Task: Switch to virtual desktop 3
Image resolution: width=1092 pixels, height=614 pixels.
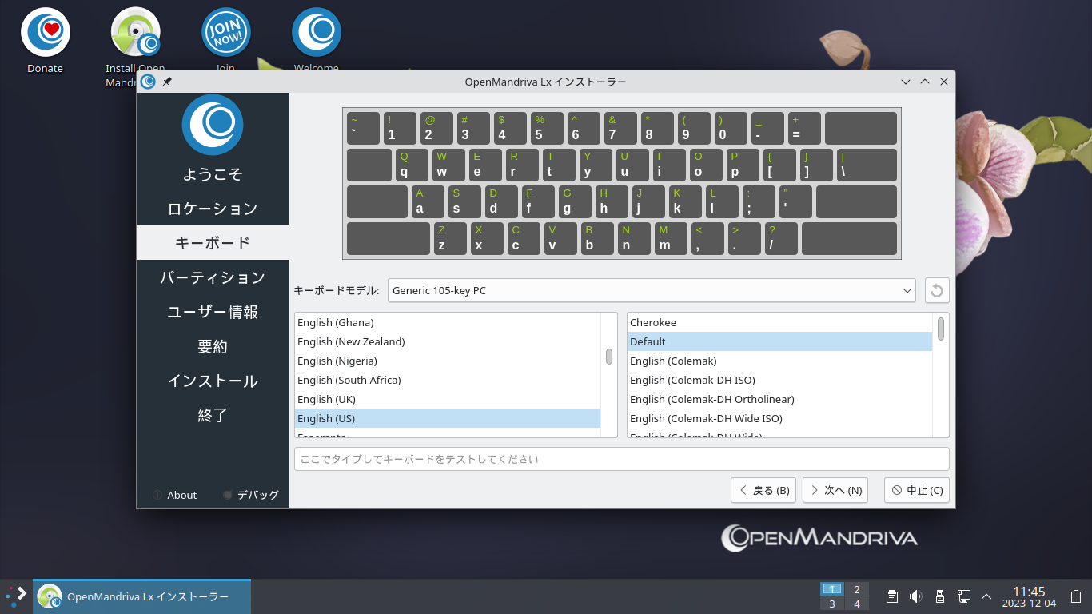Action: pos(832,604)
